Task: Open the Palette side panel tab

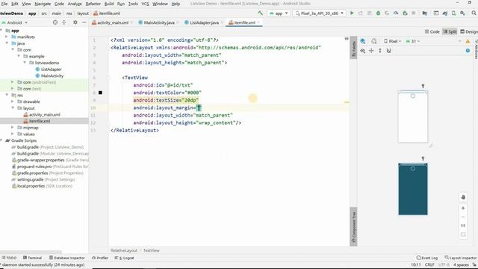Action: click(353, 49)
